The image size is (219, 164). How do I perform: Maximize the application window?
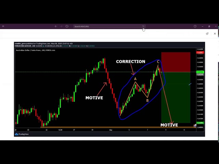209,26
